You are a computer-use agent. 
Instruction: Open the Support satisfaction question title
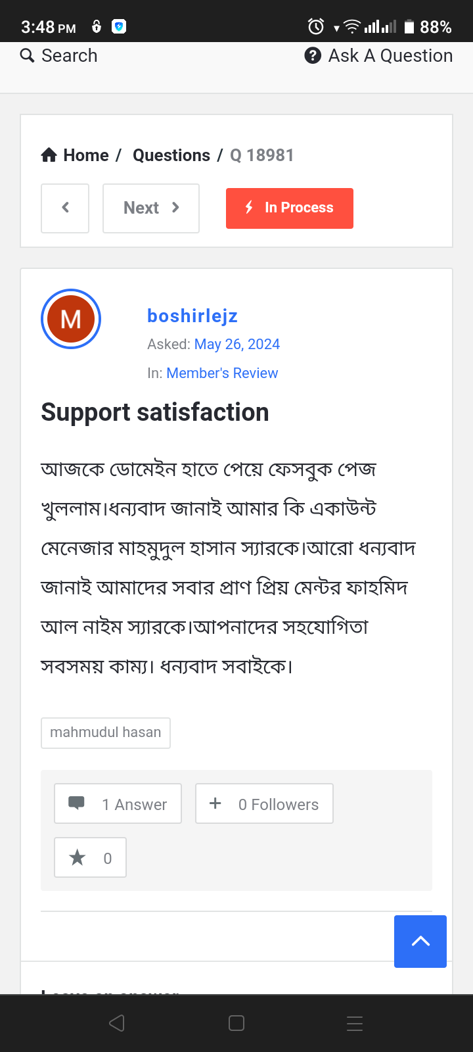click(155, 412)
